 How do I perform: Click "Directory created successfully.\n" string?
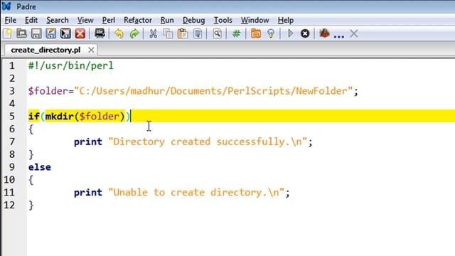tap(208, 142)
